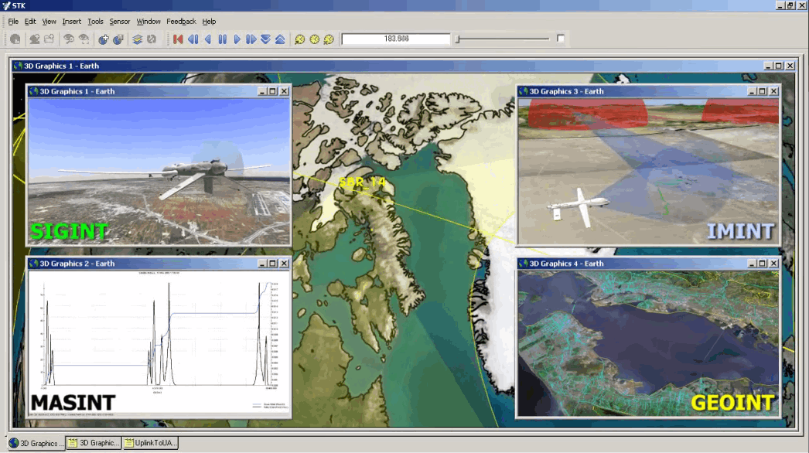Click the animation time slider handle
Viewport: 809px width, 453px height.
tap(458, 39)
